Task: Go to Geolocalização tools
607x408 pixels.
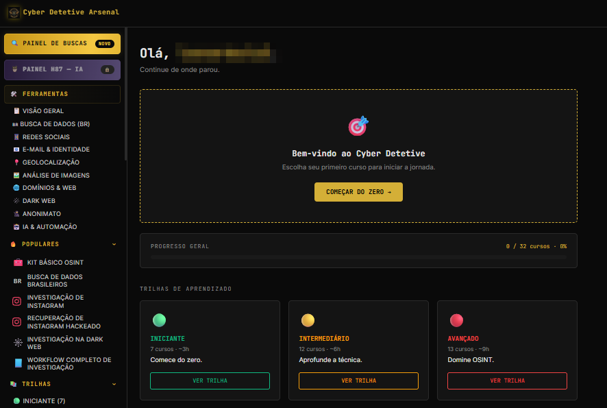Action: [x=47, y=163]
